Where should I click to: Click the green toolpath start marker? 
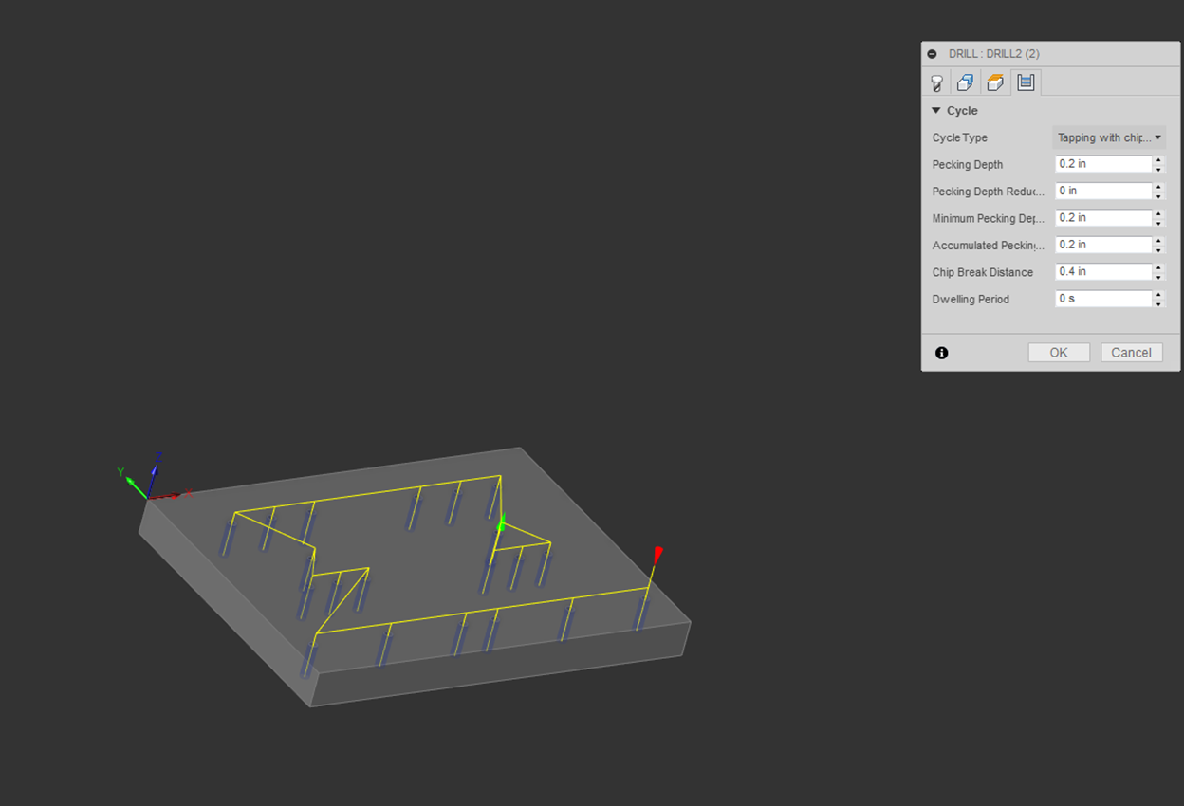[x=502, y=522]
